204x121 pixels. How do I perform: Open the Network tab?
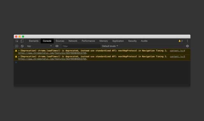pyautogui.click(x=73, y=41)
